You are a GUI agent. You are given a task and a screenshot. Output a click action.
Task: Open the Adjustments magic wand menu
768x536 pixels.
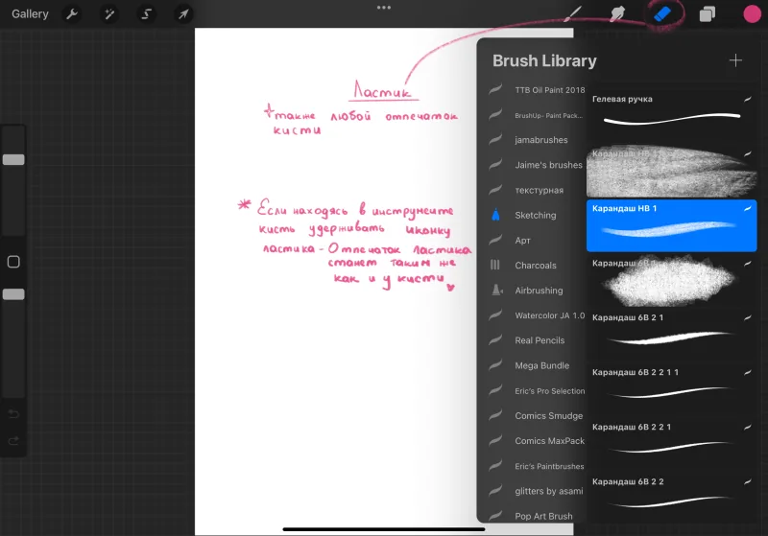[109, 13]
